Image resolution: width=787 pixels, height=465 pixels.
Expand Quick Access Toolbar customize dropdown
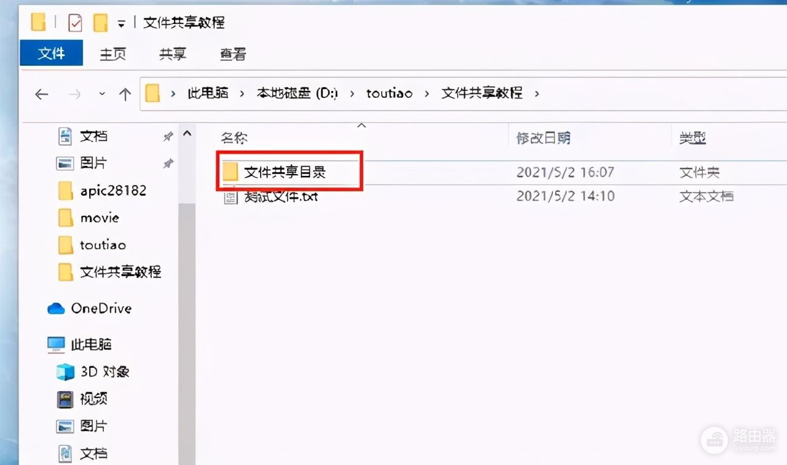pyautogui.click(x=122, y=24)
